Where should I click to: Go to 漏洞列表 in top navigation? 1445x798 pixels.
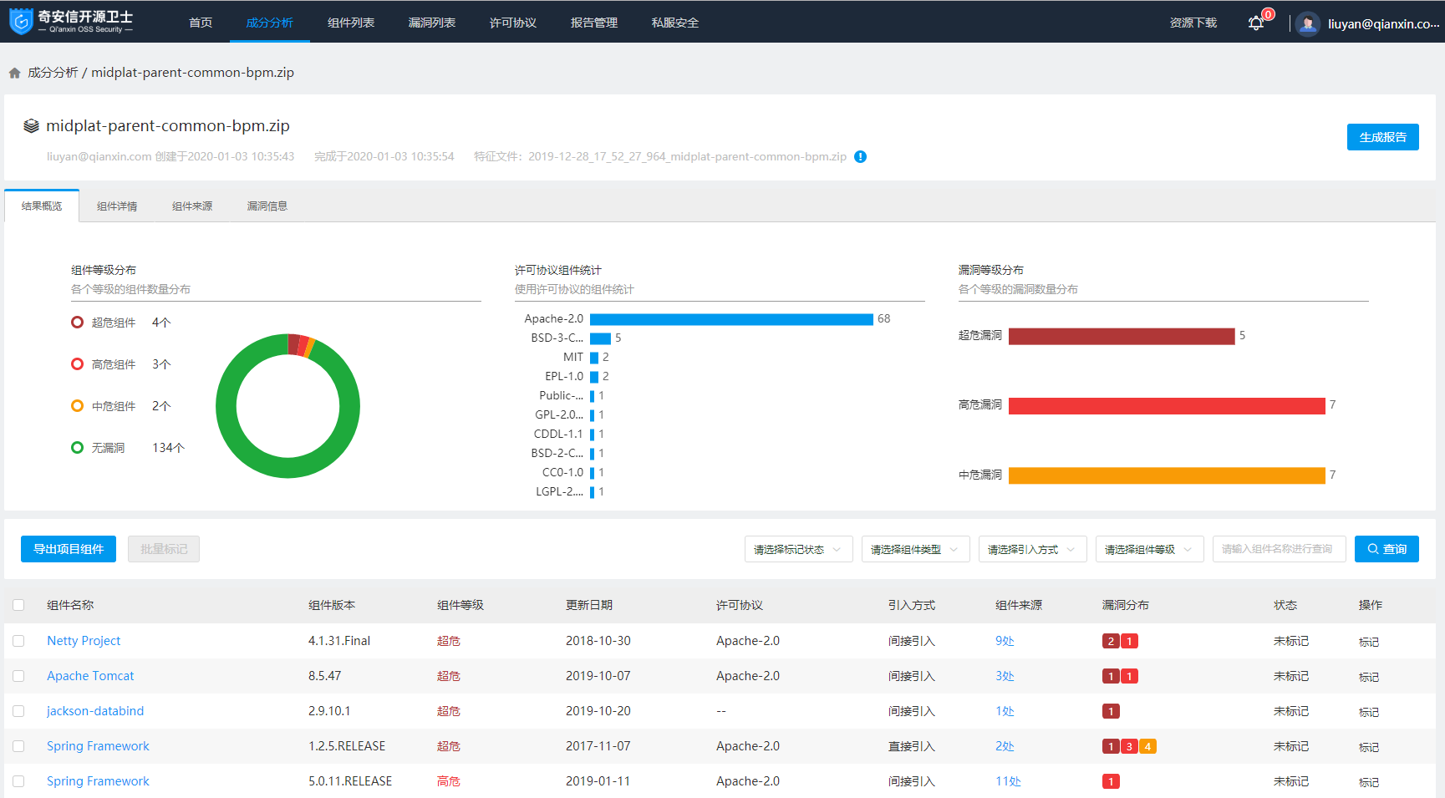click(x=431, y=23)
